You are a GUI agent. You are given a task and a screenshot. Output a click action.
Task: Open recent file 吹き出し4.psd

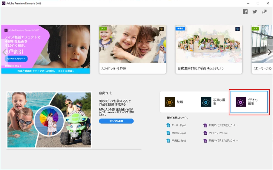click(x=179, y=140)
